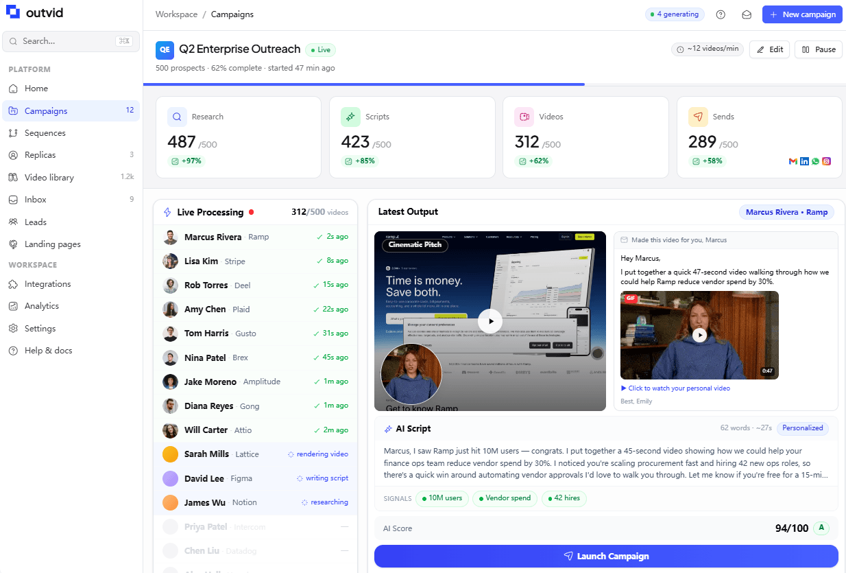
Task: Click the Integrations puzzle icon
Action: [13, 284]
